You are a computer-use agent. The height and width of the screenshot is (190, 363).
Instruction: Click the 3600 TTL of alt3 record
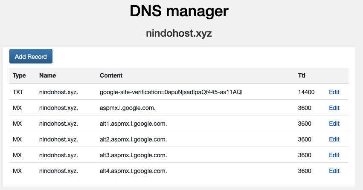point(305,155)
